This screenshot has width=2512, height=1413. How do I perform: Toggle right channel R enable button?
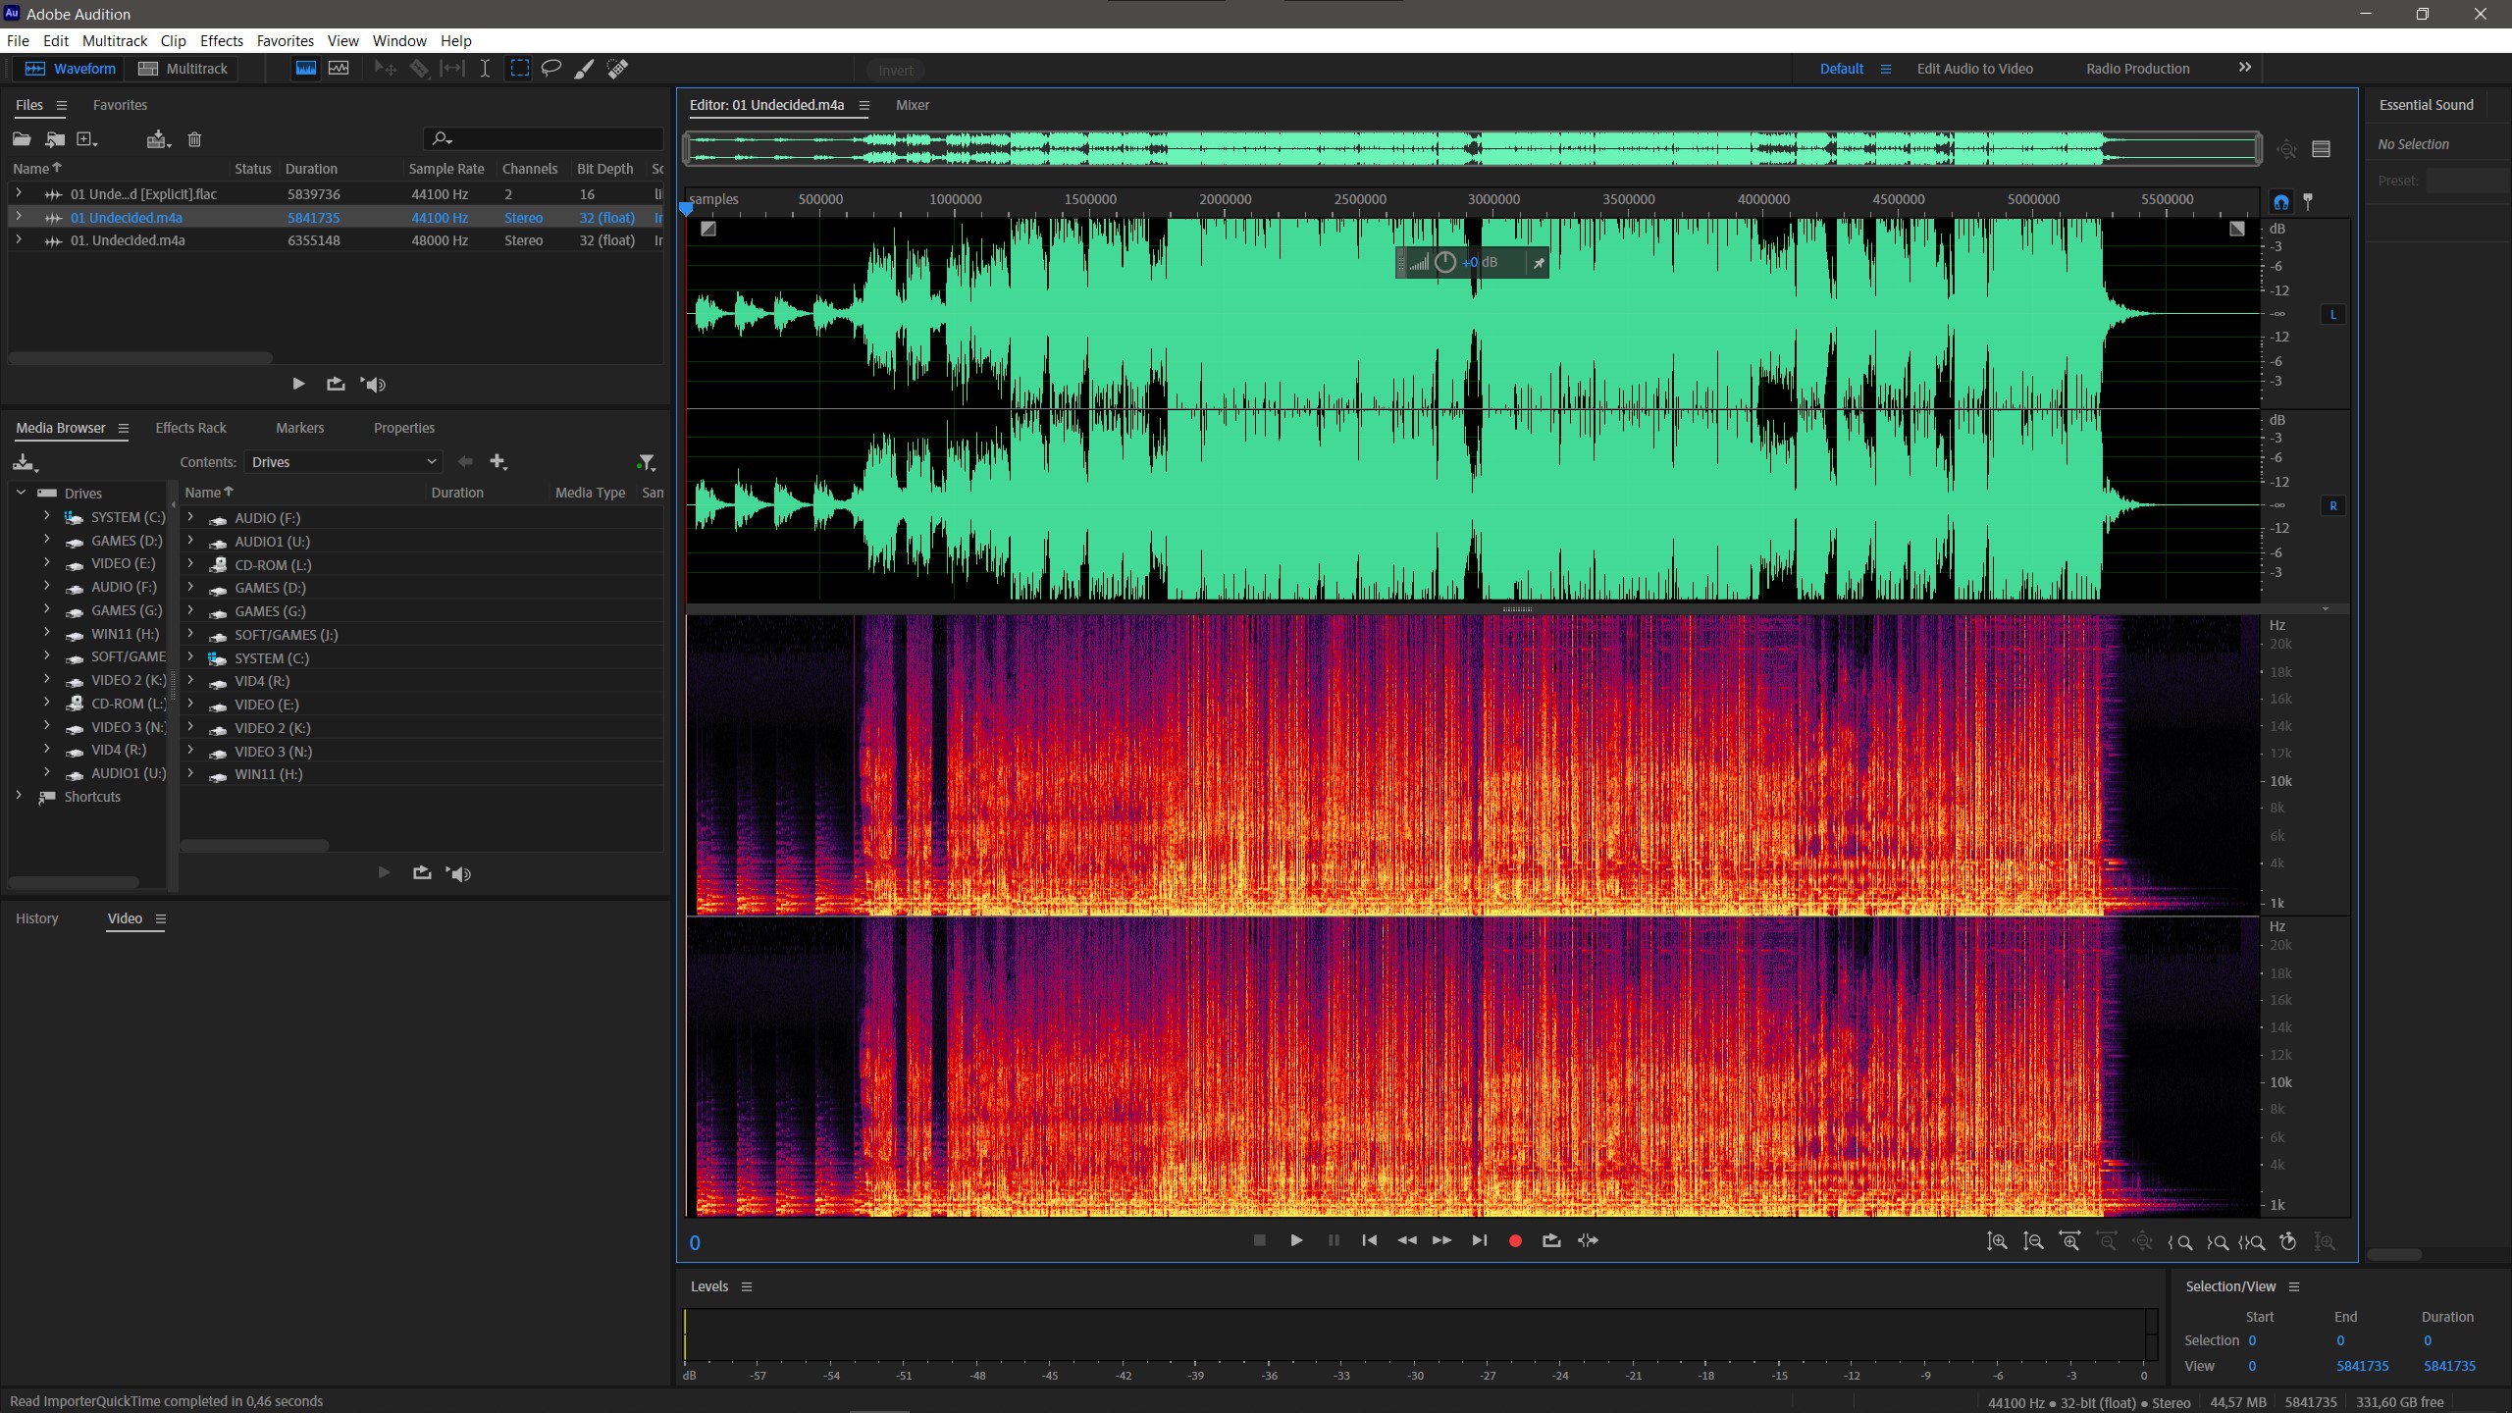click(2332, 506)
